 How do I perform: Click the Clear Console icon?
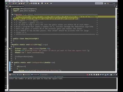[94, 75]
